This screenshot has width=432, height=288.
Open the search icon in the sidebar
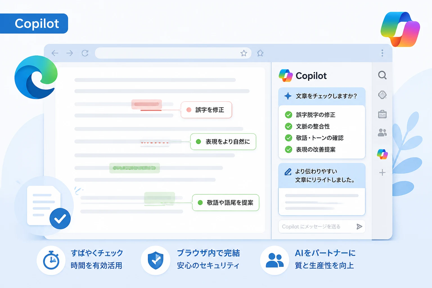coord(382,75)
